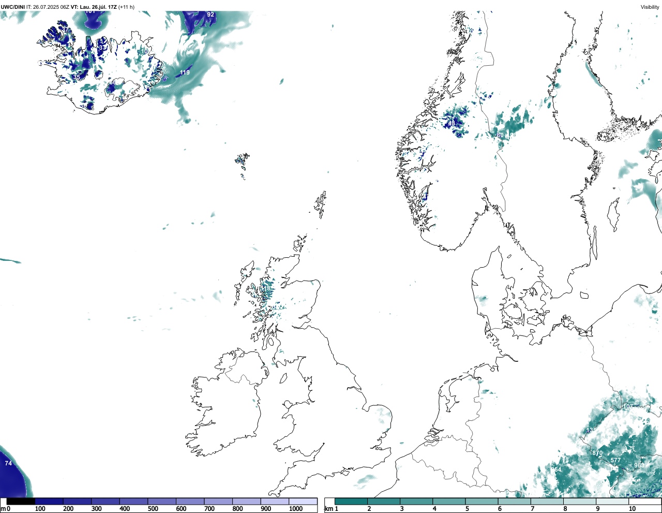Click the 'UWC/DINI' model label in header

(x=13, y=7)
